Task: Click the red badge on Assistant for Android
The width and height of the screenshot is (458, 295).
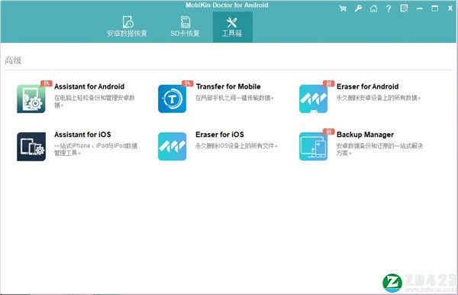Action: [46, 83]
